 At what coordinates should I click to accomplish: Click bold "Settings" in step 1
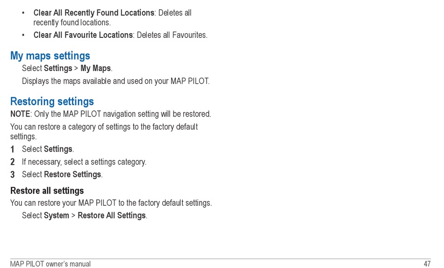(58, 149)
